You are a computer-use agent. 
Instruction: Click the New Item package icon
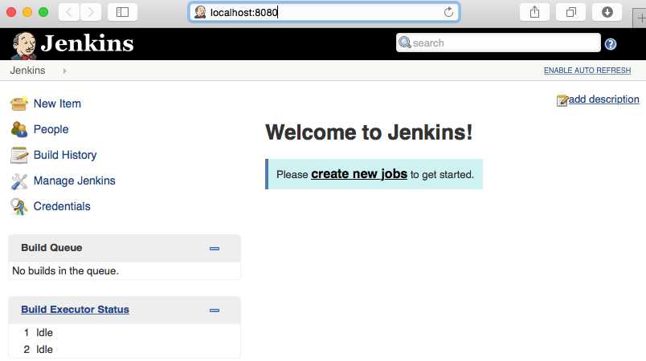point(19,103)
